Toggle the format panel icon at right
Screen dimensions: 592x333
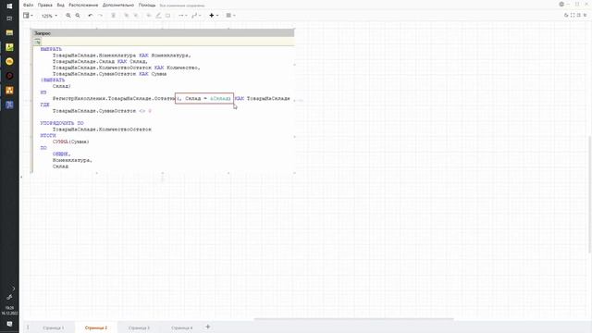[x=579, y=15]
